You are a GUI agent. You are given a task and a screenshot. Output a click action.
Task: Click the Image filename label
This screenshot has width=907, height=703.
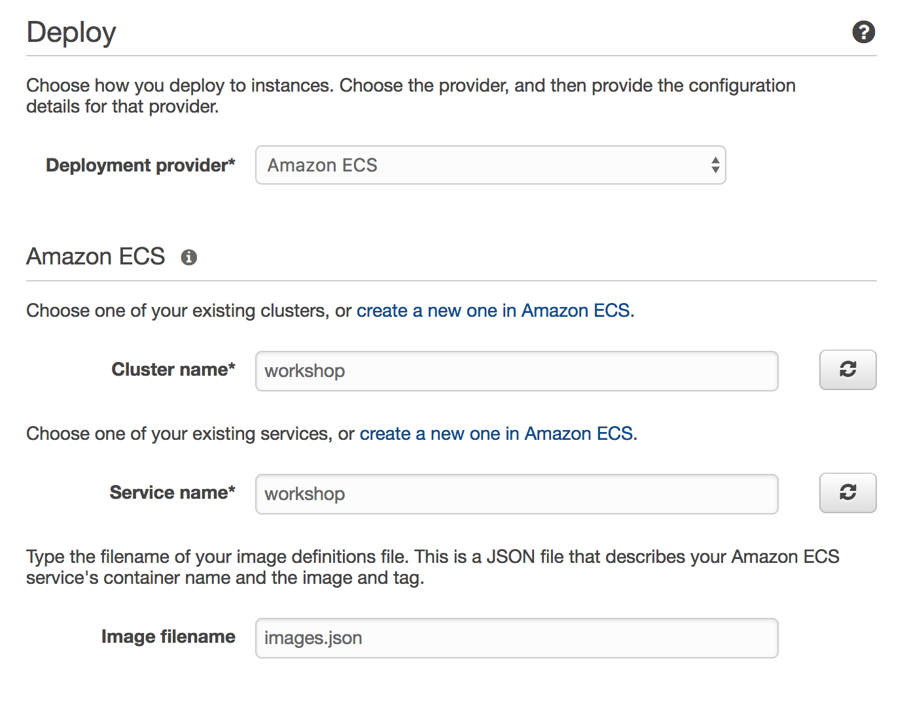point(168,636)
